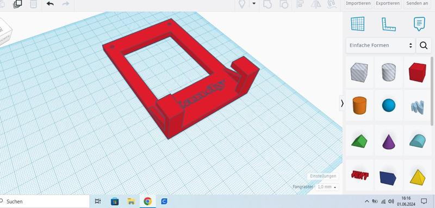Pick the striped hole box shape
The image size is (435, 208).
pos(359,72)
